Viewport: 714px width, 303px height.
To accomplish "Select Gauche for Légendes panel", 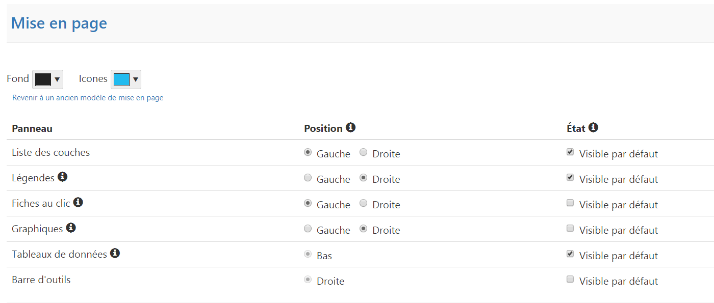I will click(x=308, y=178).
